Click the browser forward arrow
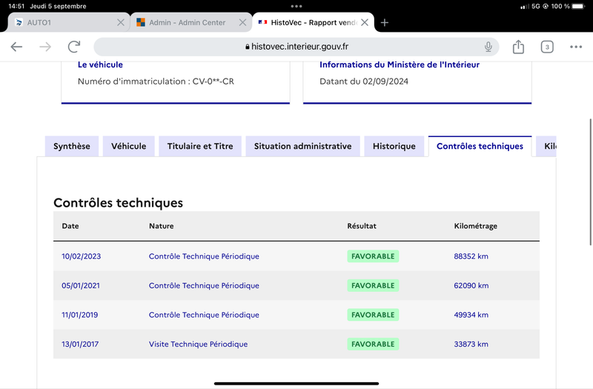This screenshot has width=593, height=389. [45, 47]
